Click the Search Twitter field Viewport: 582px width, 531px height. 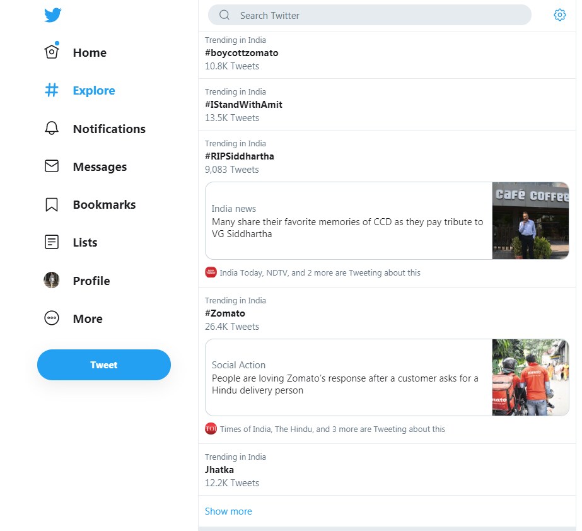click(x=378, y=15)
